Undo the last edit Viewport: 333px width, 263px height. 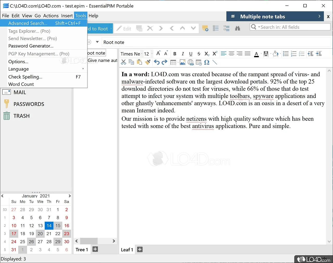pos(157,62)
